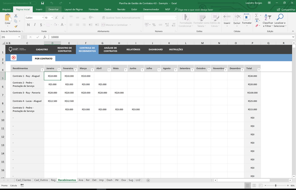
Task: Switch to Normal view icon
Action: point(247,186)
